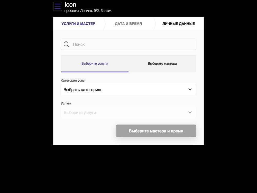The width and height of the screenshot is (257, 193).
Task: Click the chevron arrow in Выбрать категорию
Action: pos(190,90)
